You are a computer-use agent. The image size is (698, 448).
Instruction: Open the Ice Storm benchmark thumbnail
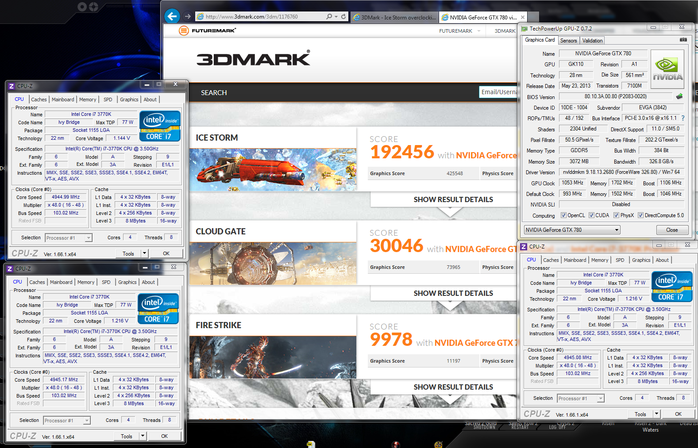tap(273, 170)
